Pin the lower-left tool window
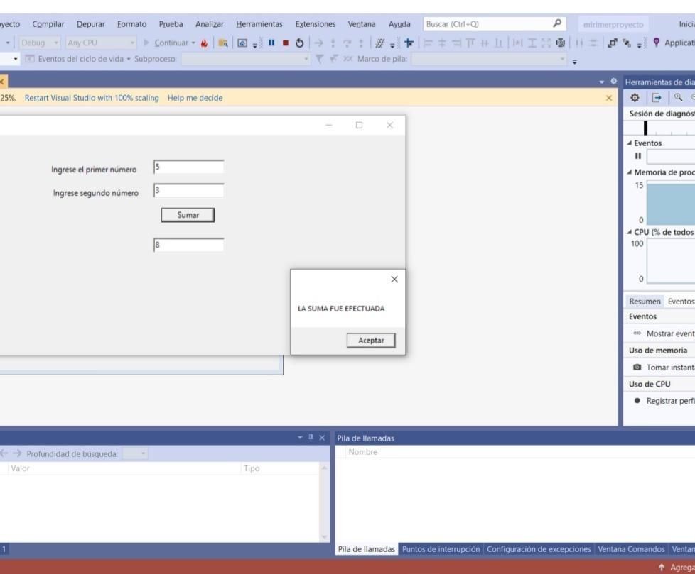The height and width of the screenshot is (574, 695). tap(311, 438)
